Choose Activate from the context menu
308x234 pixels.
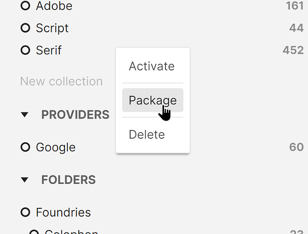click(x=152, y=66)
